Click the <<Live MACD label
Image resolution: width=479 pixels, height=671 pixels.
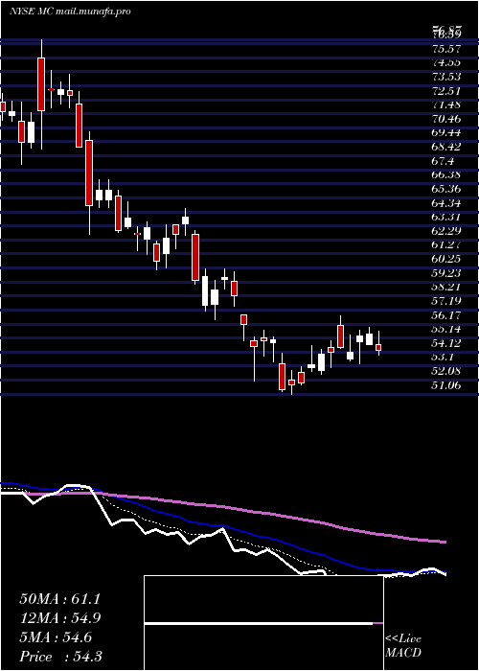click(403, 646)
